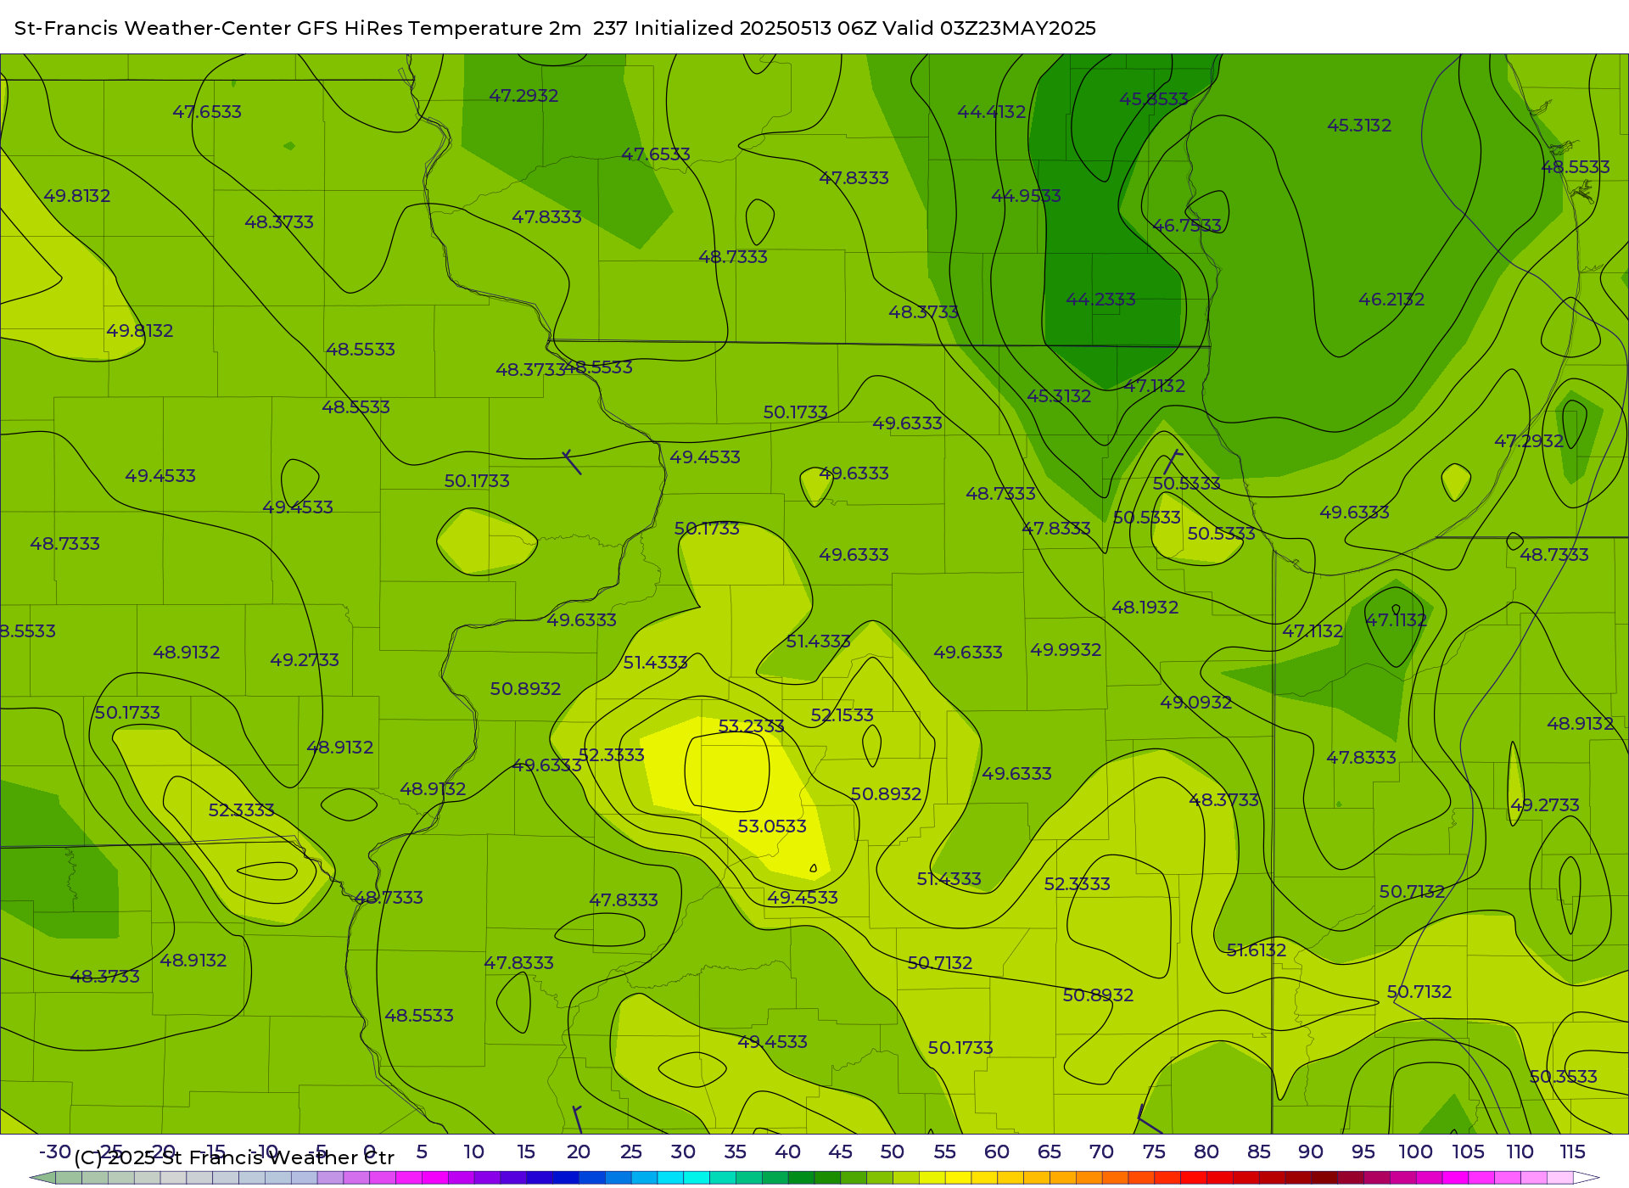Click the 50.3533 temperature value
Image resolution: width=1629 pixels, height=1188 pixels.
pos(1563,1077)
